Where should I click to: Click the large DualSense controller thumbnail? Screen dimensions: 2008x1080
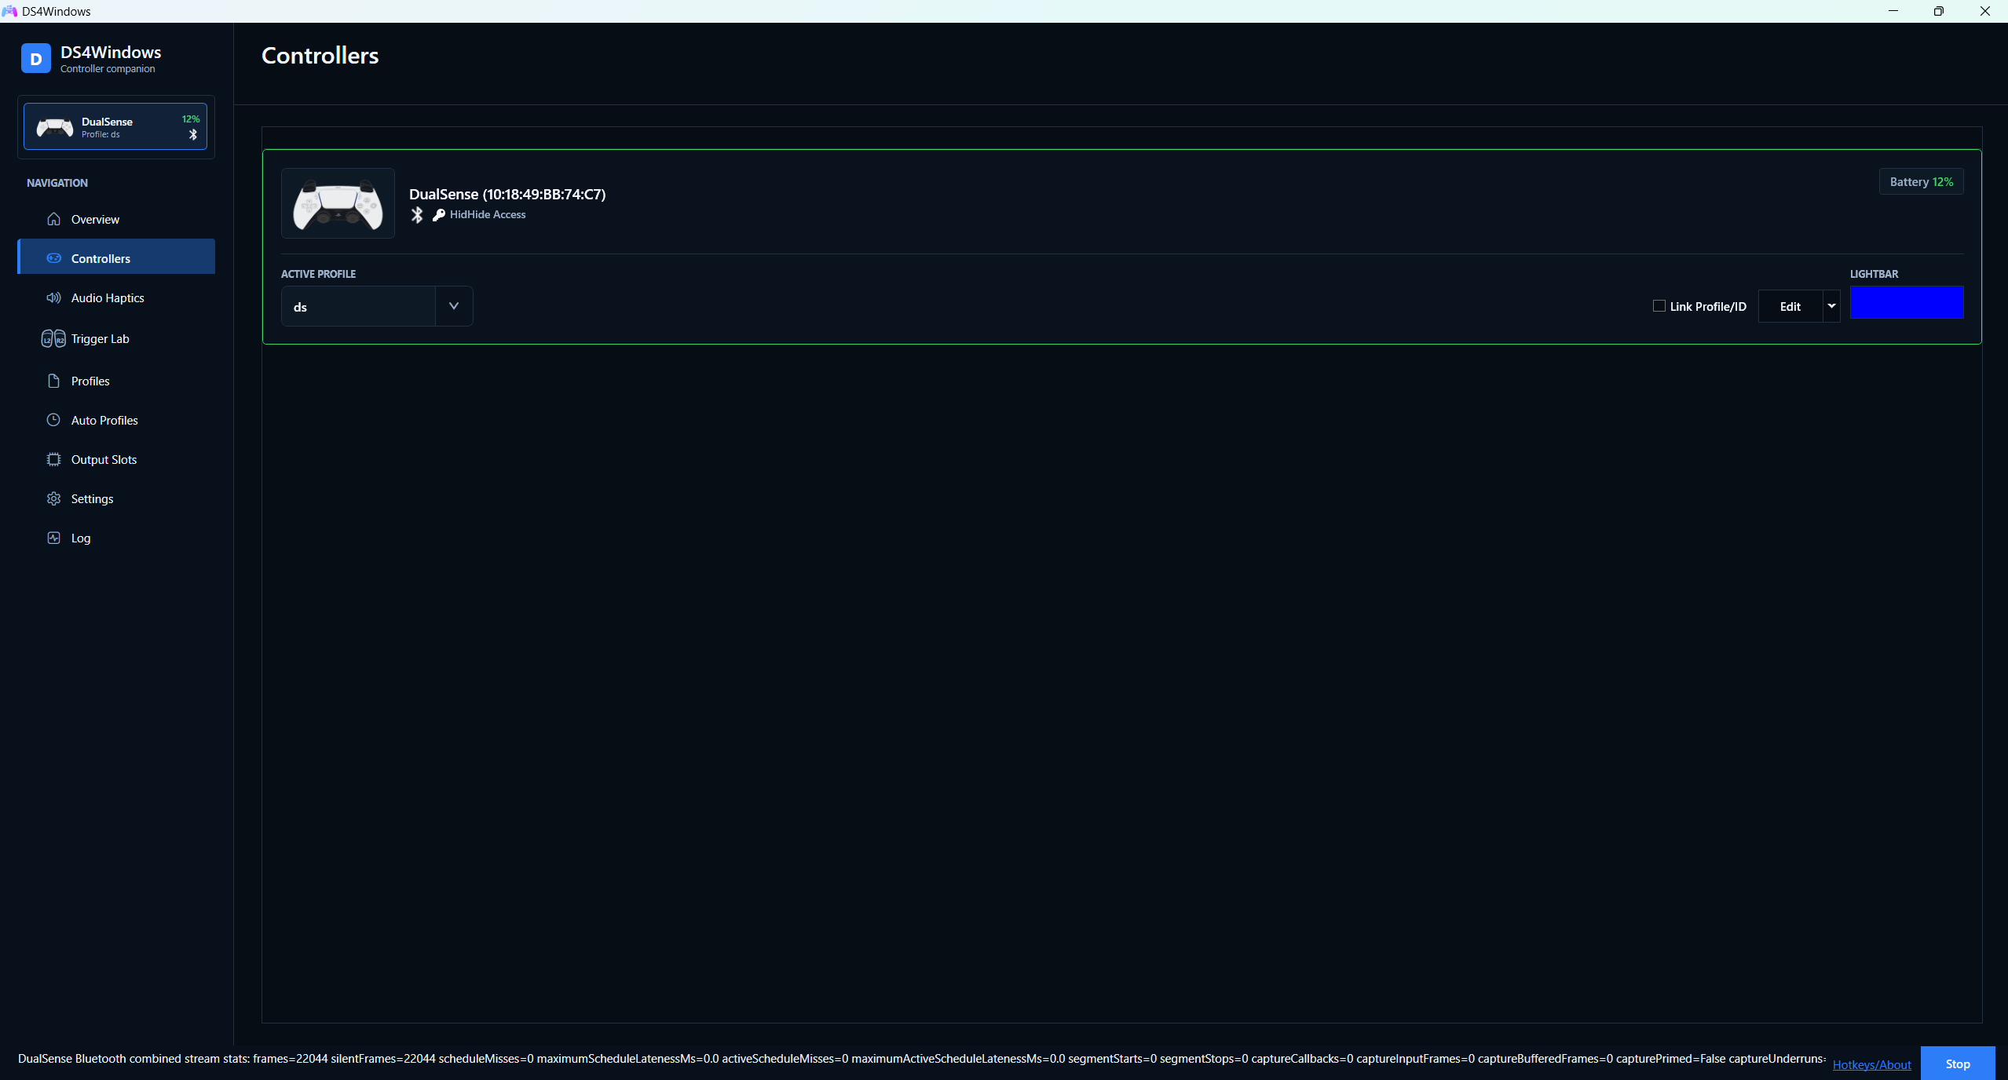[x=338, y=203]
